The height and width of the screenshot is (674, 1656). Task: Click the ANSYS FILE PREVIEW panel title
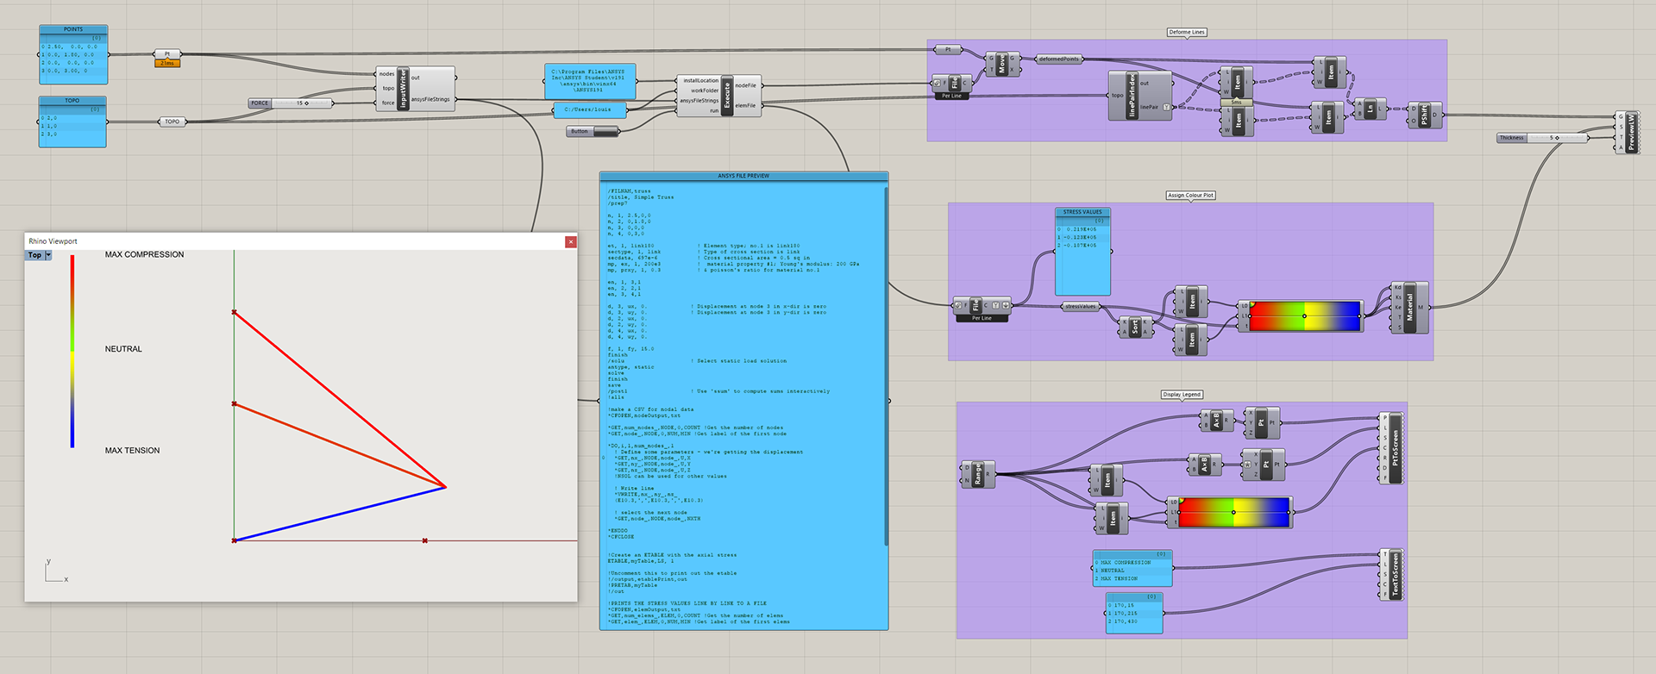(x=743, y=176)
